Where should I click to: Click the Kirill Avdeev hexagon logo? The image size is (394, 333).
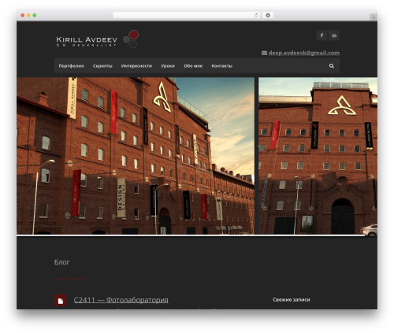click(x=131, y=39)
